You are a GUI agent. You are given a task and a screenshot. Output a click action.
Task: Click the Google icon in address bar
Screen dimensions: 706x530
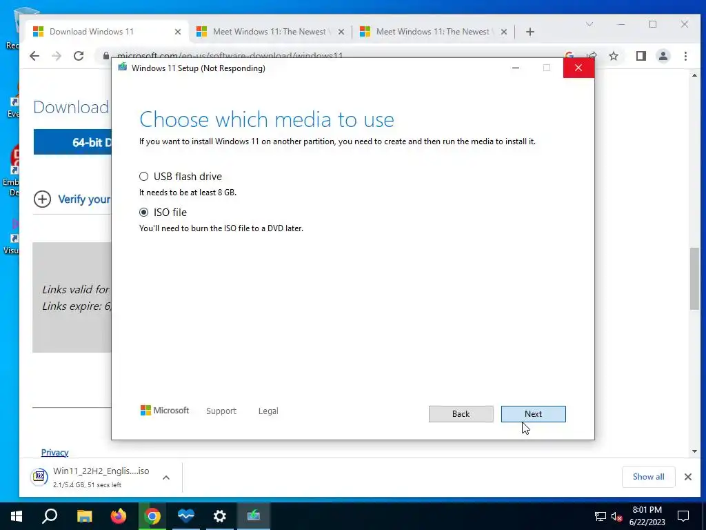(x=569, y=55)
